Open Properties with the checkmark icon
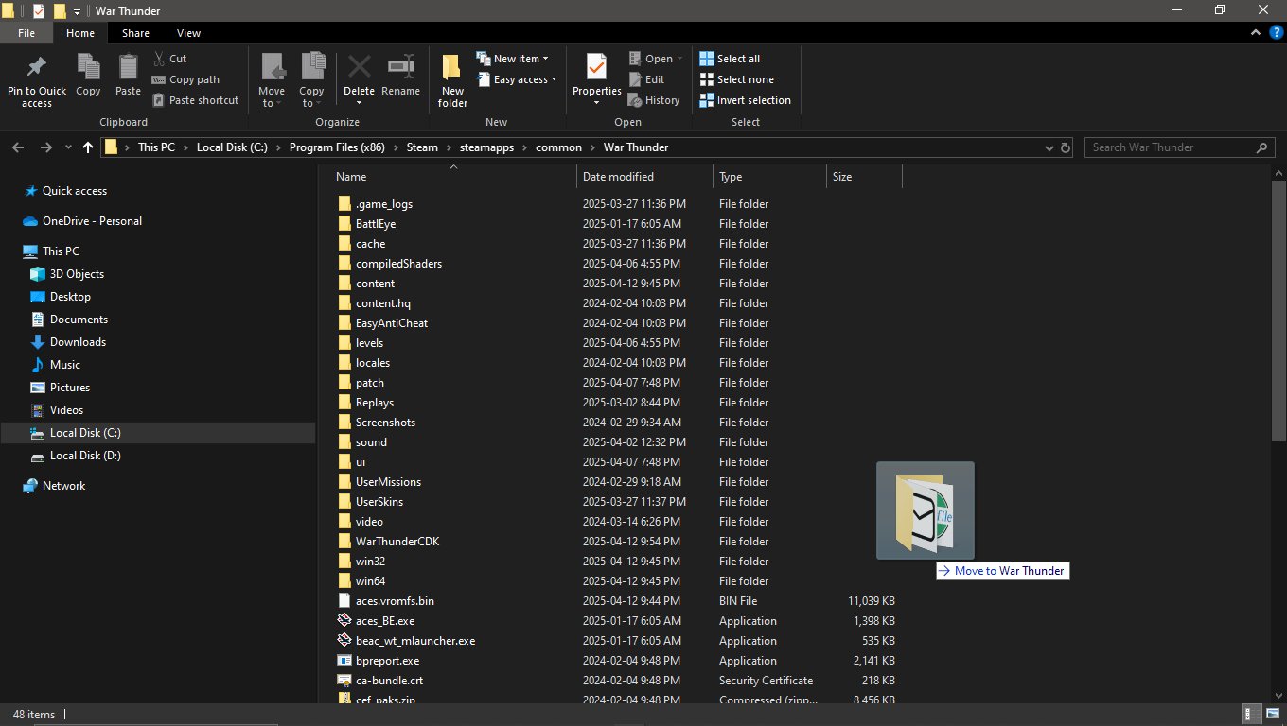 coord(596,68)
